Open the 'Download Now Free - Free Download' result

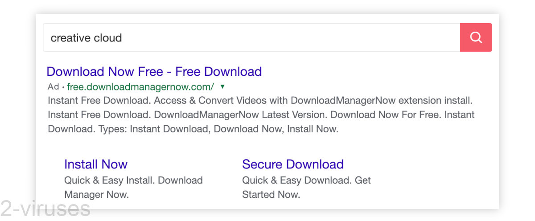[154, 71]
